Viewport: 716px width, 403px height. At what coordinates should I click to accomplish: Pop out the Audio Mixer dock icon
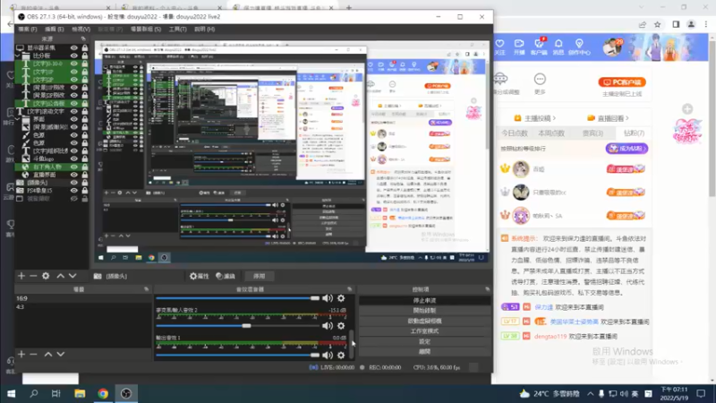[x=349, y=289]
